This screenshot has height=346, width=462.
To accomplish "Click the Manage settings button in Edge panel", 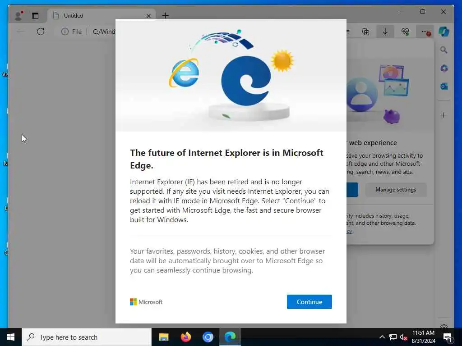I will click(x=395, y=190).
